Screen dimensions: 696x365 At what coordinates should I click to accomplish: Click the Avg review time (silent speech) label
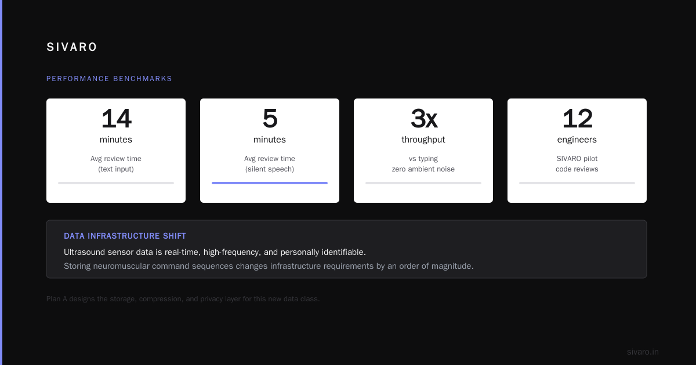[270, 164]
